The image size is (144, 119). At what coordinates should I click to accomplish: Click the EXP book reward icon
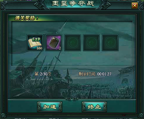point(35,43)
